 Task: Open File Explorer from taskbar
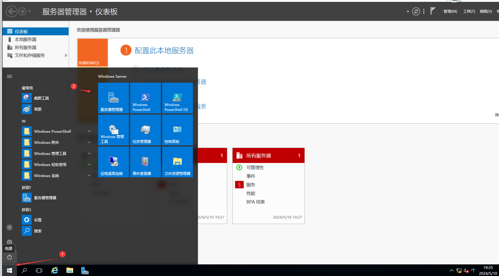(70, 270)
